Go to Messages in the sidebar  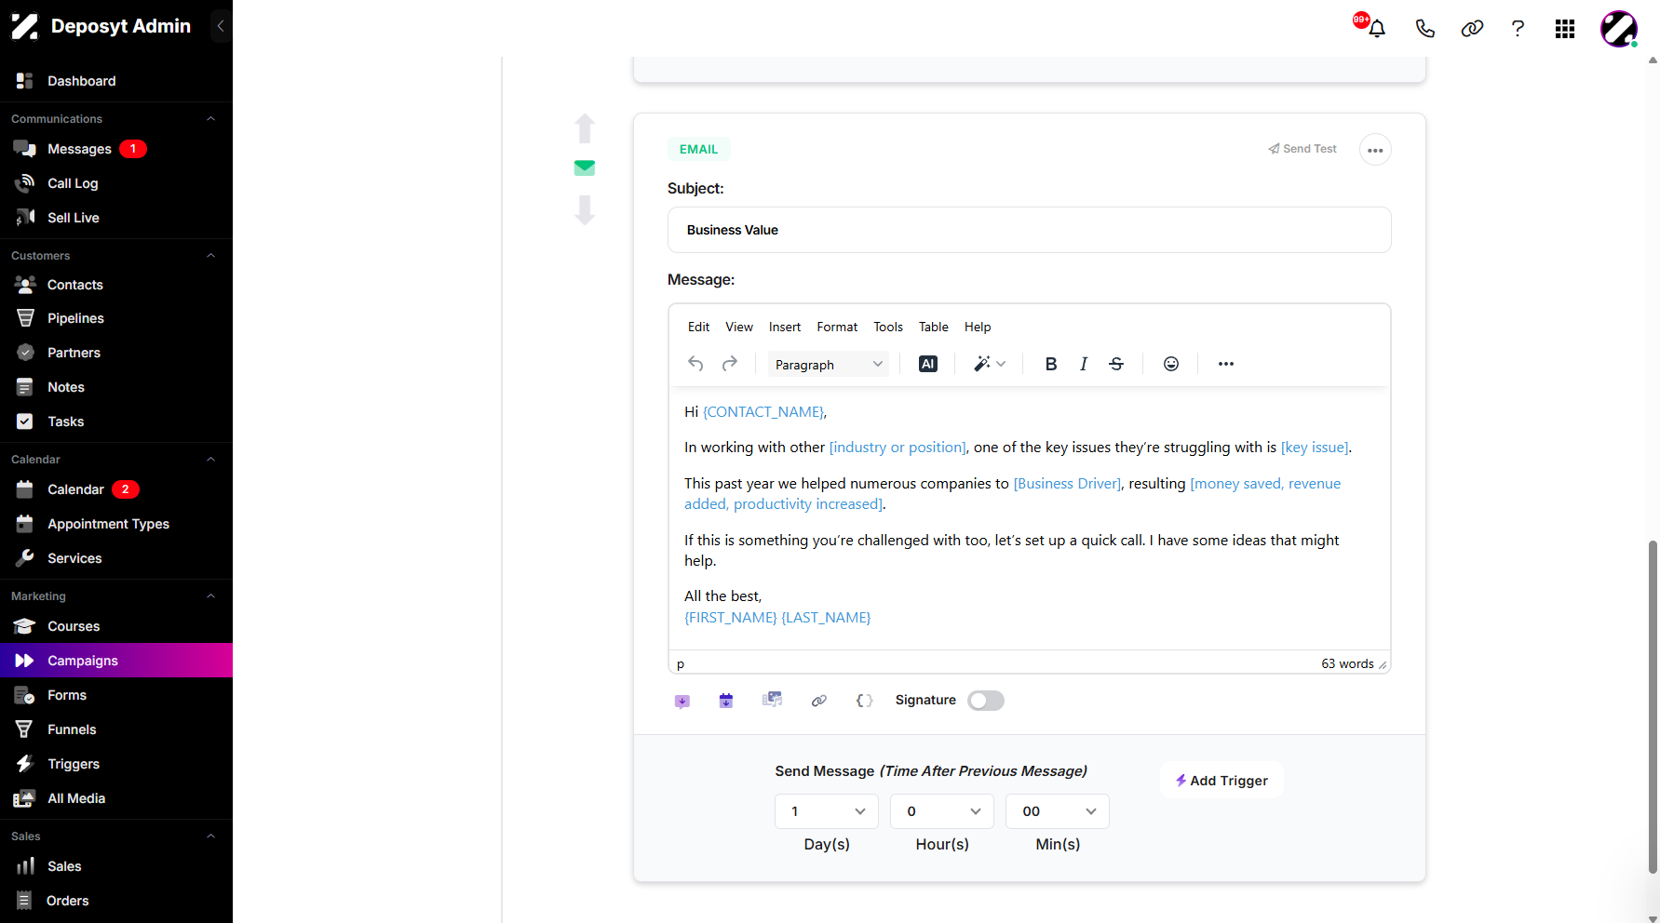[79, 149]
